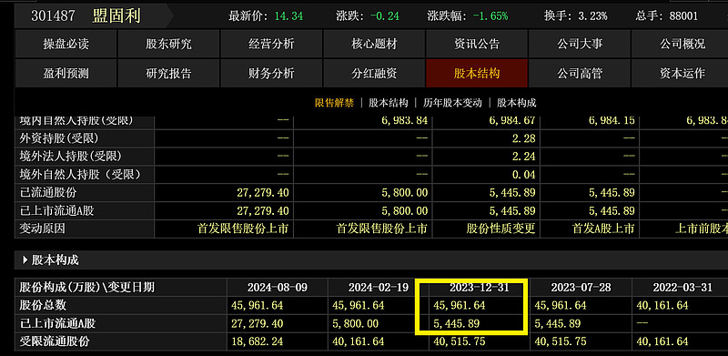Viewport: 728px width, 356px height.
Task: Open the 公司概况 tab
Action: pyautogui.click(x=680, y=44)
